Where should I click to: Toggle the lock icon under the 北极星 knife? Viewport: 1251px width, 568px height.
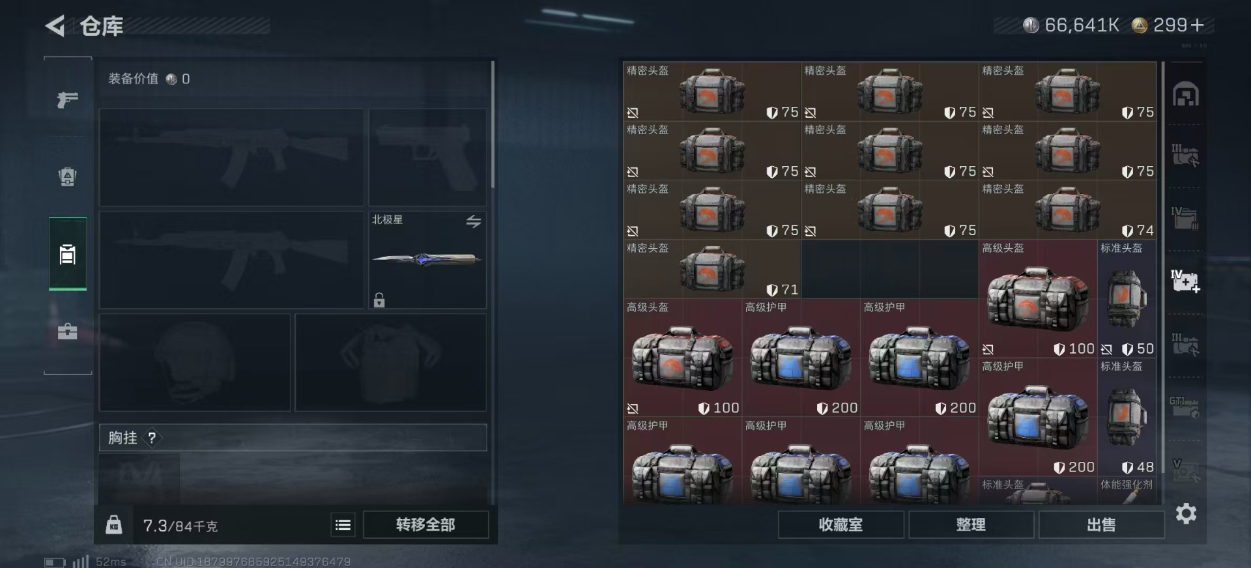[x=379, y=300]
